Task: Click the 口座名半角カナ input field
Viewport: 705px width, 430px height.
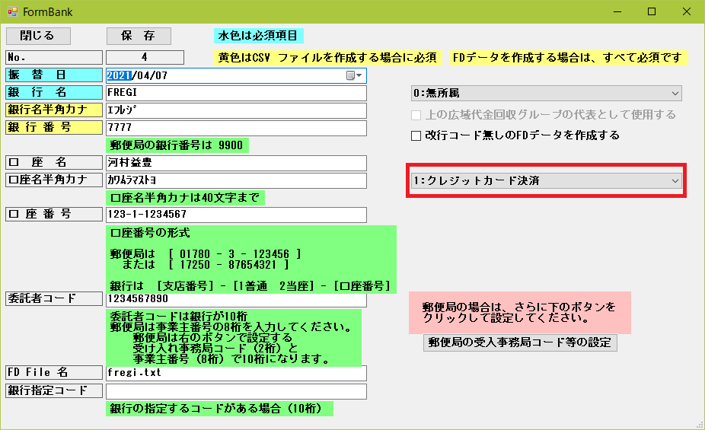Action: point(236,180)
